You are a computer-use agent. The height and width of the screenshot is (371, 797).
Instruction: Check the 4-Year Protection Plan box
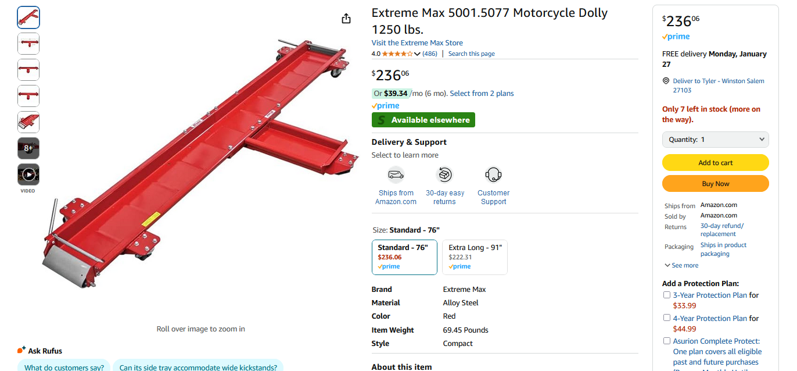667,318
